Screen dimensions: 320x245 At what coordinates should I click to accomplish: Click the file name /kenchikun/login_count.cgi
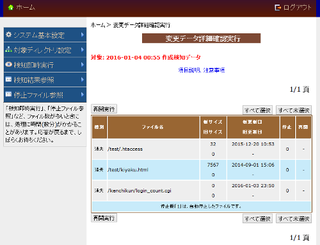[140, 190]
